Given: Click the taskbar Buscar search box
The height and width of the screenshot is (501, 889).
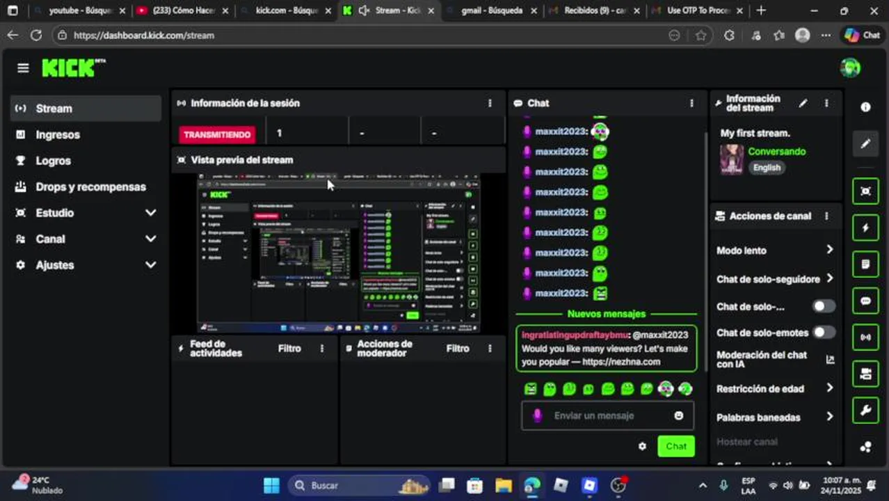Looking at the screenshot, I should [x=359, y=485].
